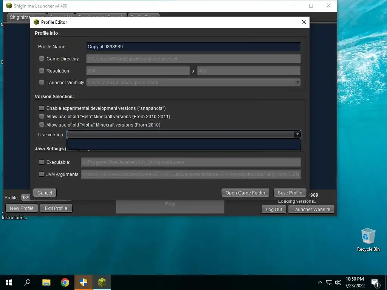
Task: Open the Windows Start menu
Action: tap(9, 282)
